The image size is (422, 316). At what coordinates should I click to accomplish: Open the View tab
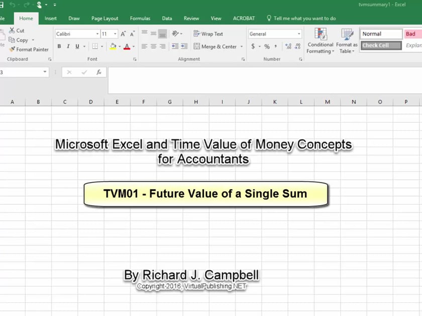(x=216, y=18)
